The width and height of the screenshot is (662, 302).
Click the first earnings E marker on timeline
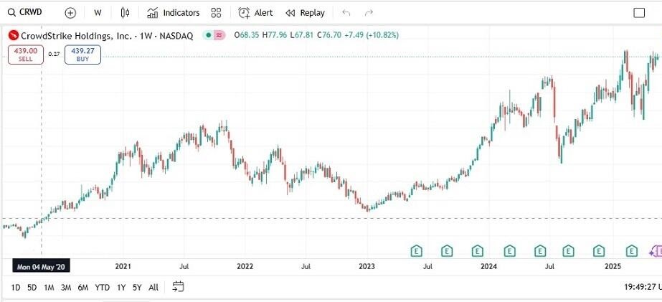point(416,250)
